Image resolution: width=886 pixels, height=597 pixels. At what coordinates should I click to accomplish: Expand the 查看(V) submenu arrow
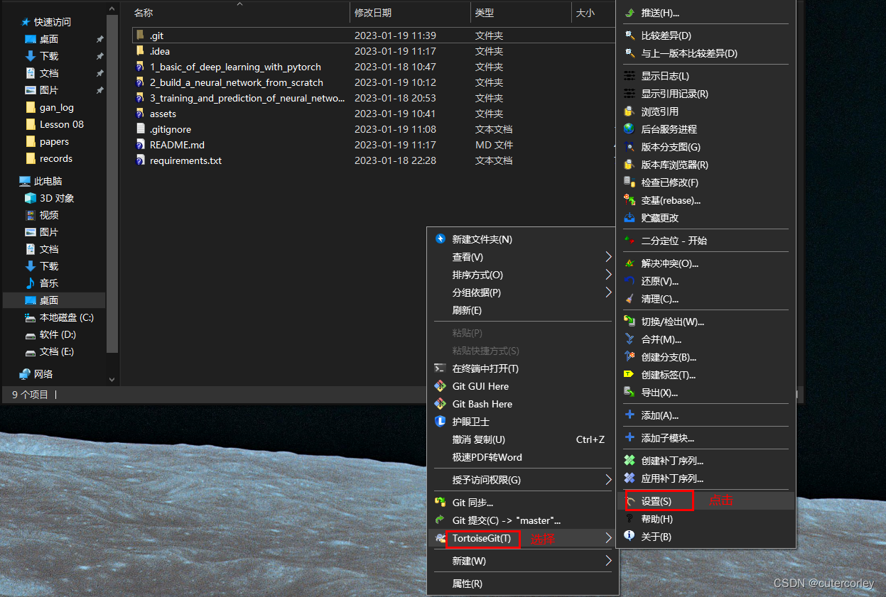(608, 257)
